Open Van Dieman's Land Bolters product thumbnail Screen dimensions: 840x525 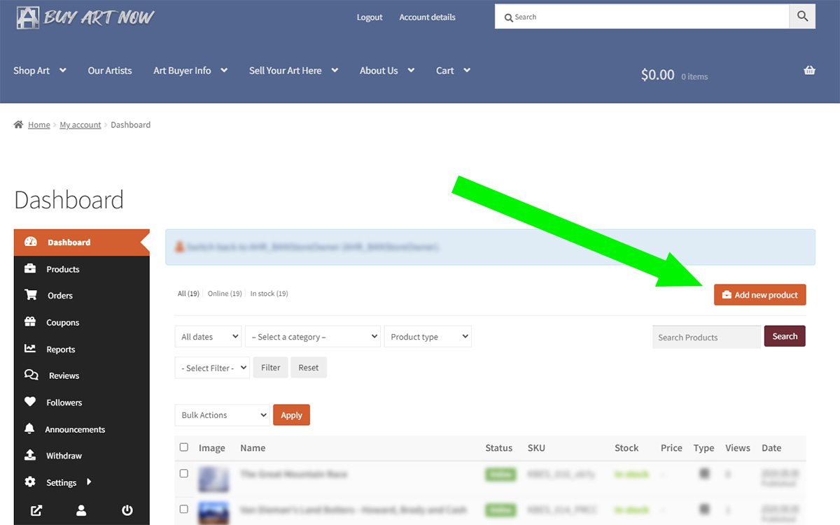[213, 513]
